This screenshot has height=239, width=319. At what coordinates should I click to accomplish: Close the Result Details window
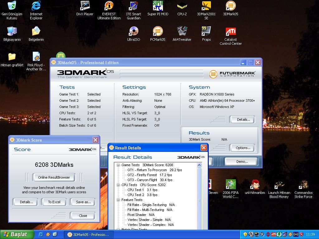204,148
